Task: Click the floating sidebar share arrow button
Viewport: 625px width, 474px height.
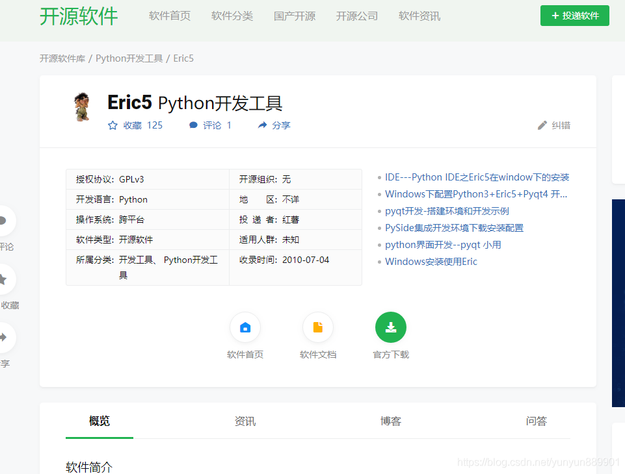Action: (x=4, y=338)
